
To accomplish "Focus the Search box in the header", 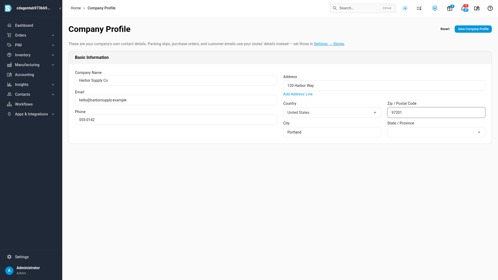I will tap(363, 8).
